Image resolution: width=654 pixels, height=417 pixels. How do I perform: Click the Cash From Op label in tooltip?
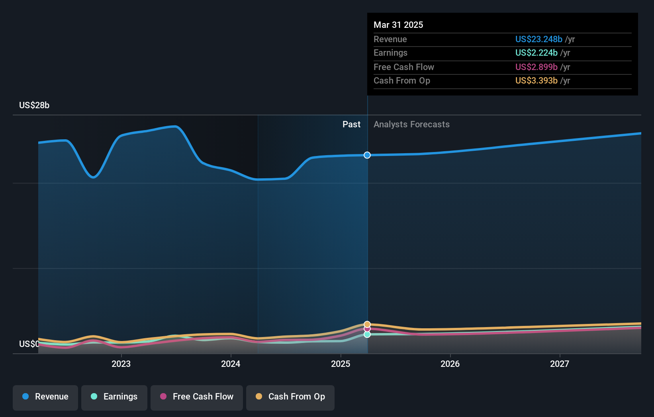(x=402, y=80)
